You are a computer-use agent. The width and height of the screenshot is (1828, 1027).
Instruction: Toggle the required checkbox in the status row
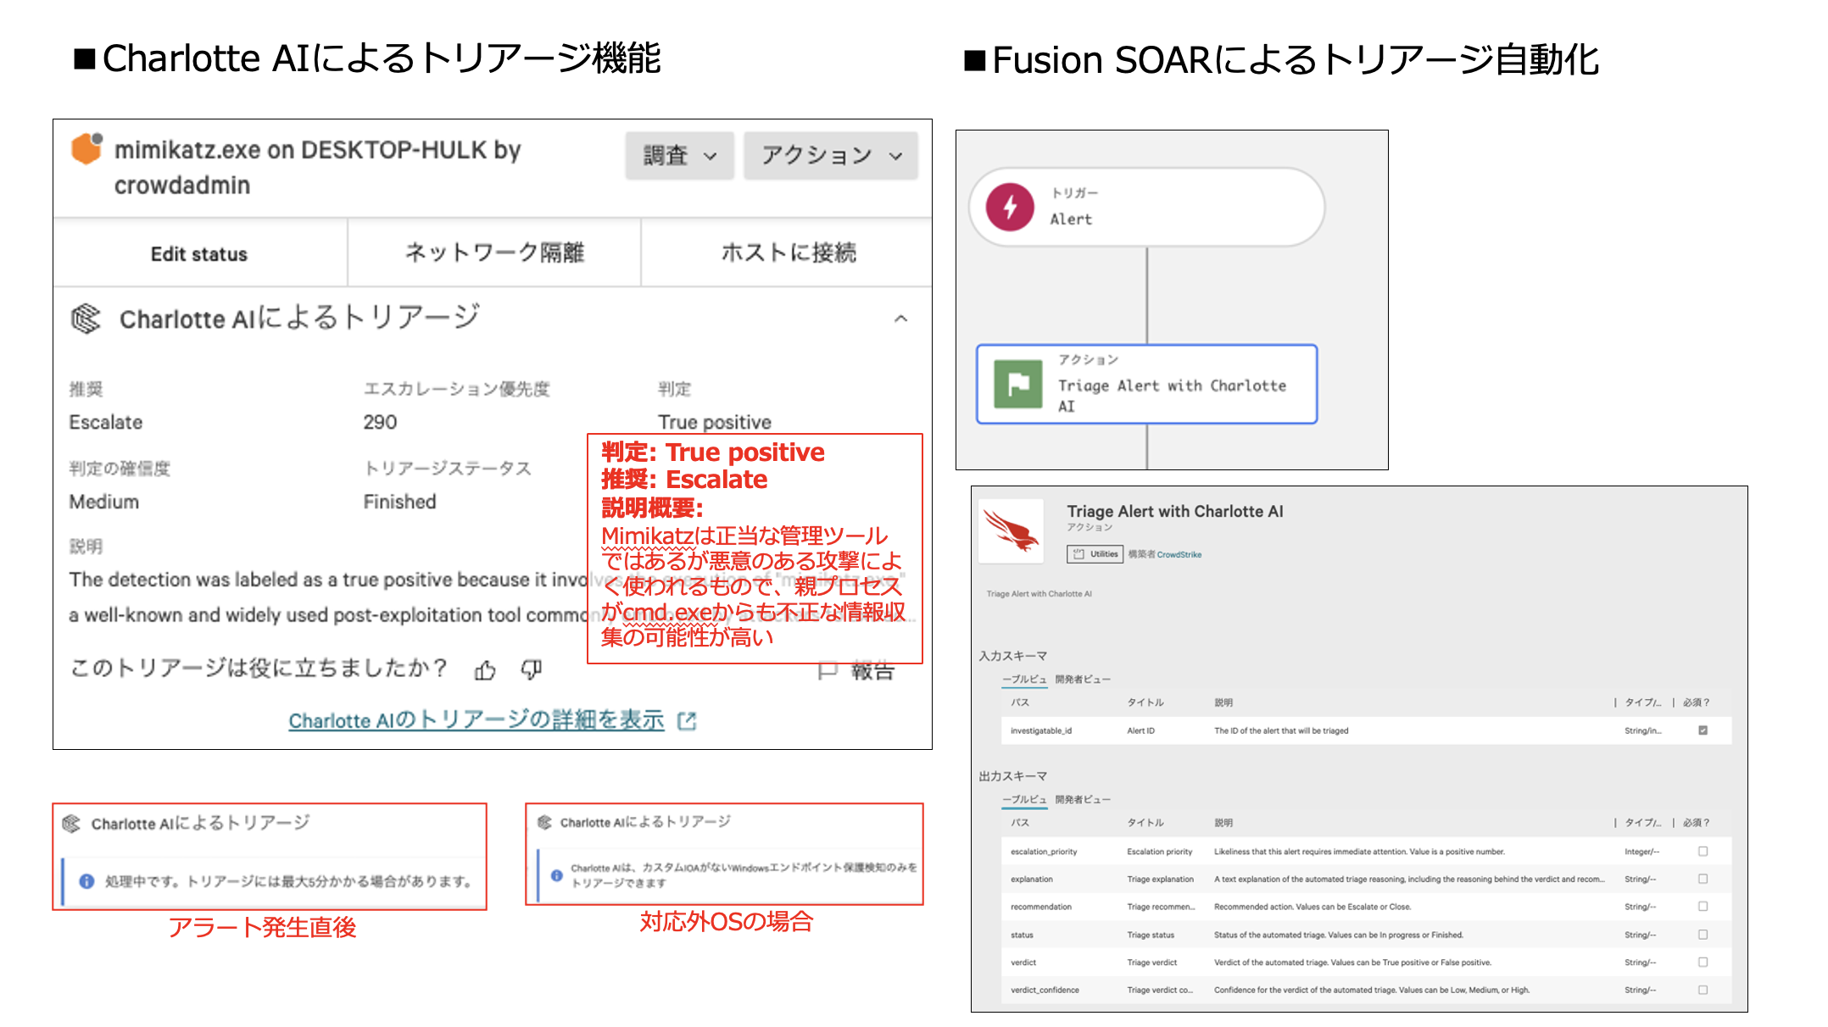click(x=1703, y=935)
